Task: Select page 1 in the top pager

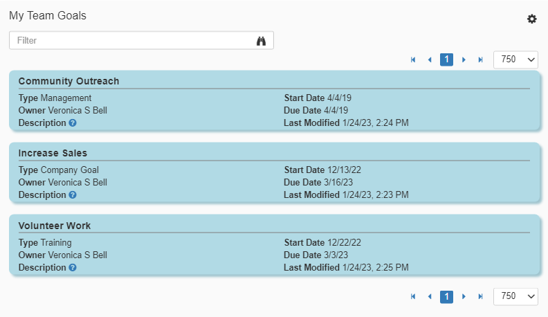Action: (446, 60)
